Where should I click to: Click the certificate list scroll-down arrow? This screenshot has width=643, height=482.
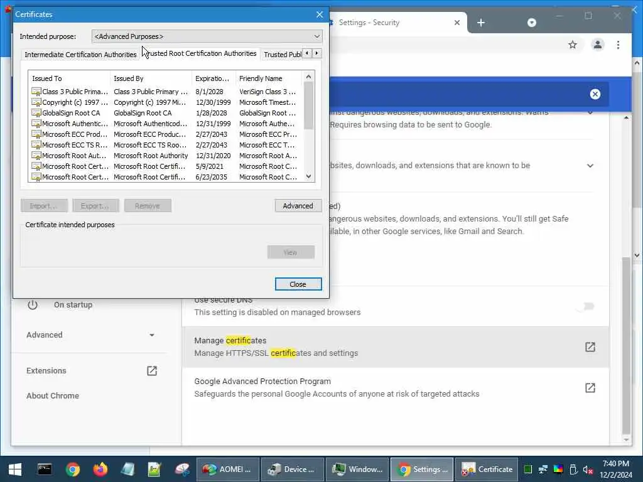pos(309,176)
